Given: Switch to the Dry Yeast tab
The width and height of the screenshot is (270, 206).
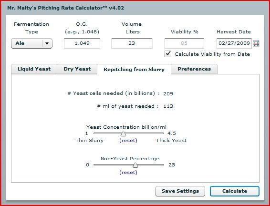Looking at the screenshot, I should click(77, 69).
